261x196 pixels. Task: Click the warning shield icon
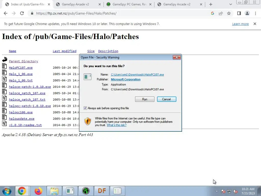(88, 121)
